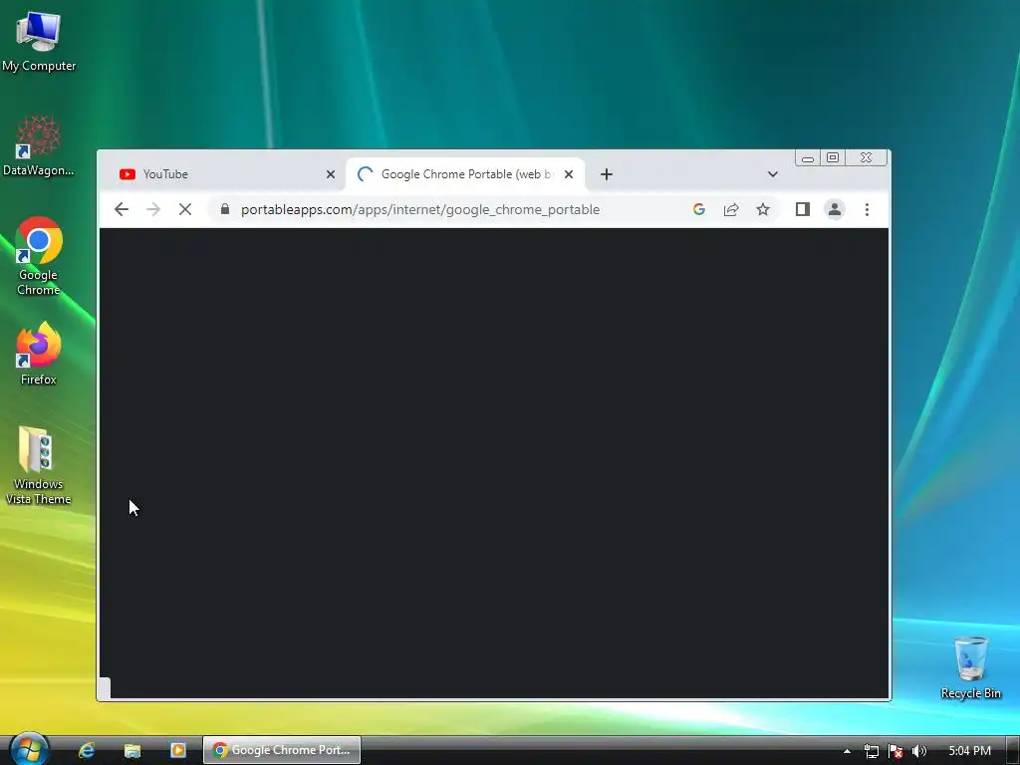The height and width of the screenshot is (765, 1020).
Task: Open Chrome three-dot menu
Action: coord(867,209)
